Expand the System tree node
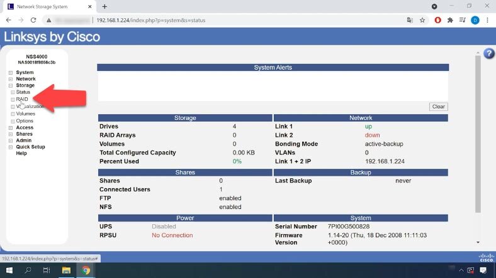 point(11,73)
